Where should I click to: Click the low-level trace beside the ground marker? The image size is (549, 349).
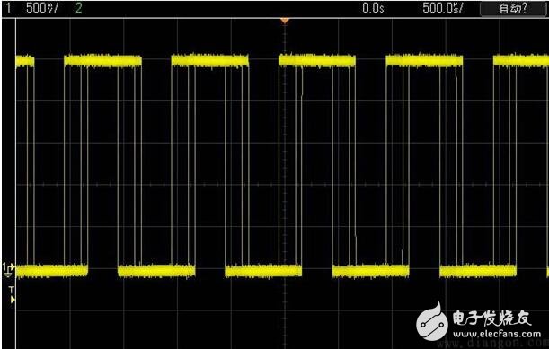(52, 271)
